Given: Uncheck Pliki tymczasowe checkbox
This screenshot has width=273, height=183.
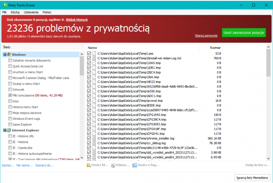Looking at the screenshot, I should coord(10,95).
